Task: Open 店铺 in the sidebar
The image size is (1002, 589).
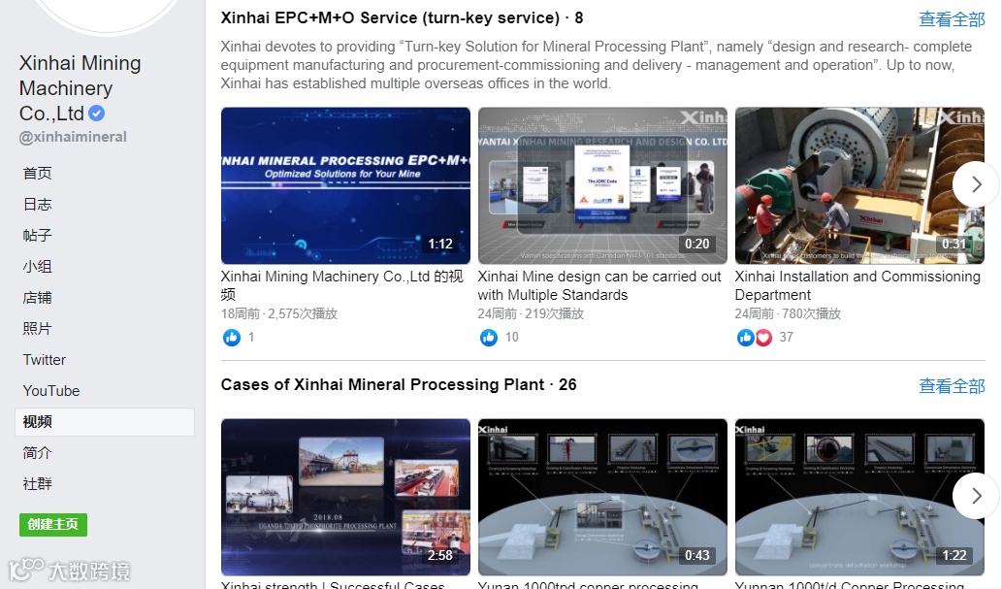Action: [37, 298]
